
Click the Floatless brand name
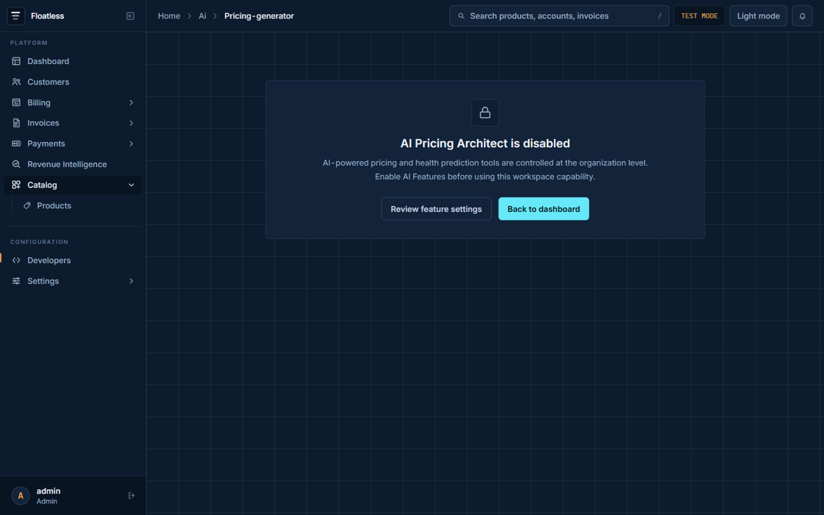(47, 16)
